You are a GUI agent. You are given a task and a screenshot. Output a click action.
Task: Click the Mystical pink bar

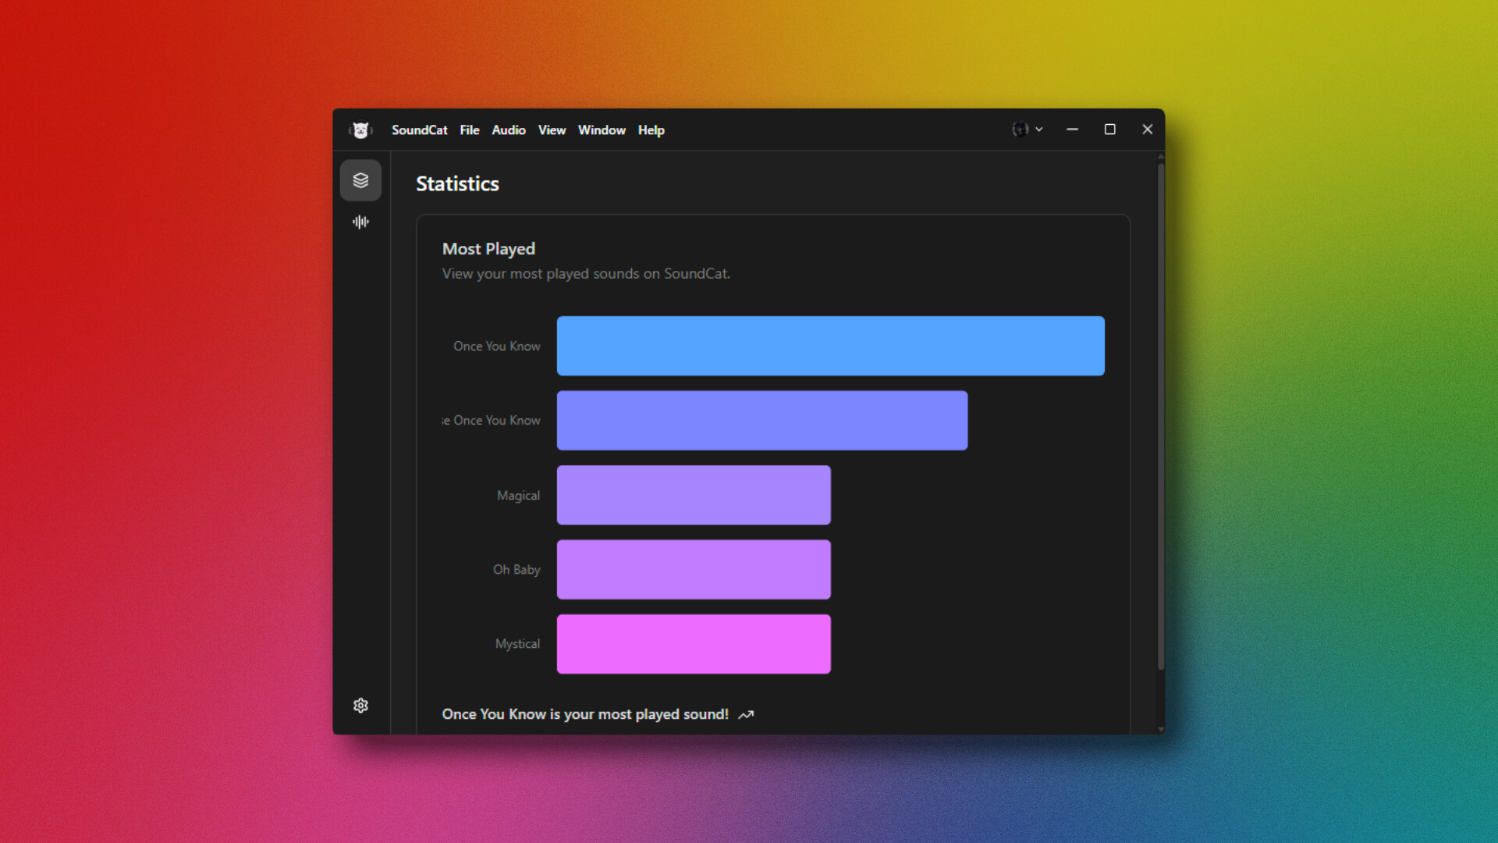pyautogui.click(x=693, y=643)
